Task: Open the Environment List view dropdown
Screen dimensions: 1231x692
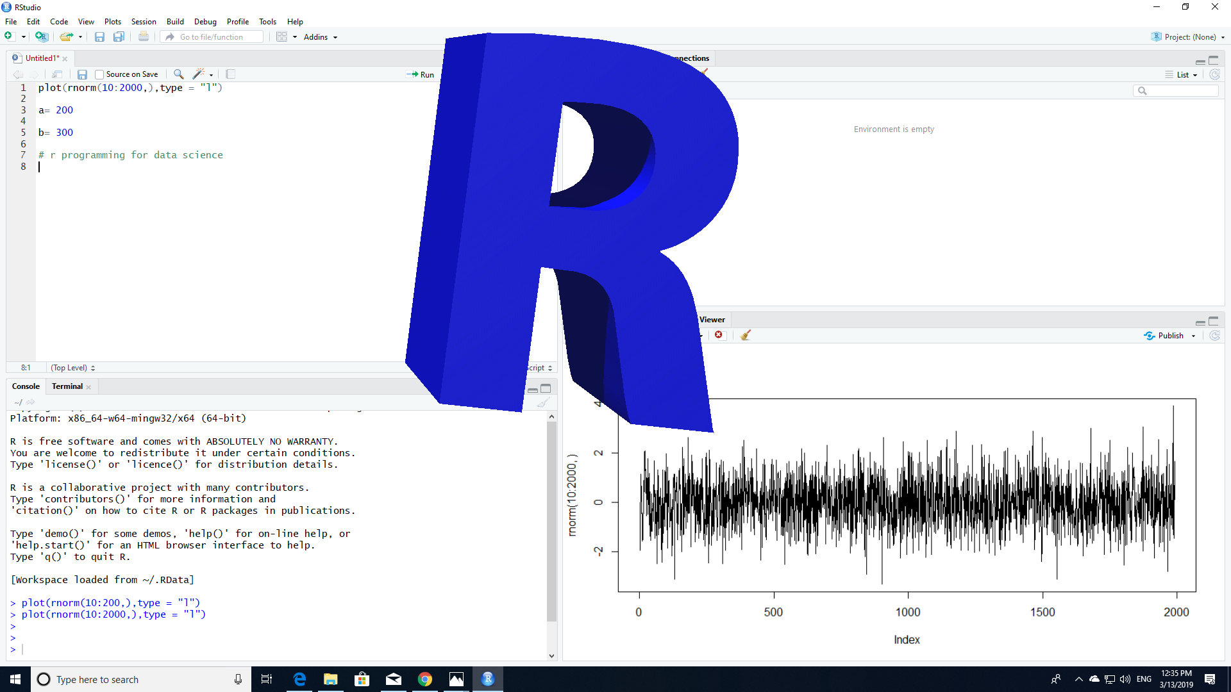Action: pos(1181,75)
